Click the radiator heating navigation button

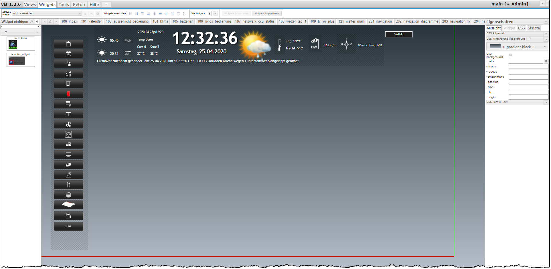tap(68, 84)
